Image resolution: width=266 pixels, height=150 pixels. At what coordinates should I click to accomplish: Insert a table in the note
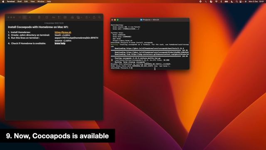65,17
